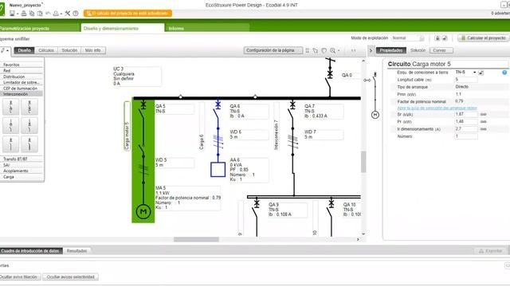510x287 pixels.
Task: Expand the SAI palette section
Action: coord(22,165)
